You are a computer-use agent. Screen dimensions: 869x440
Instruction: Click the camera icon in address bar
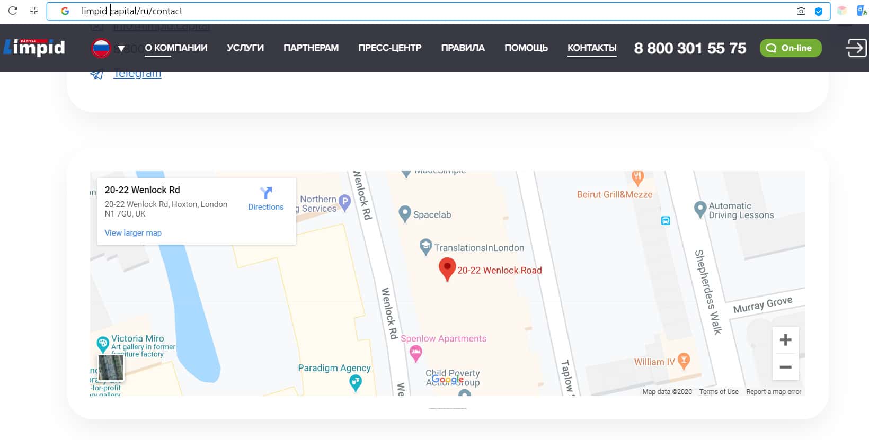801,11
